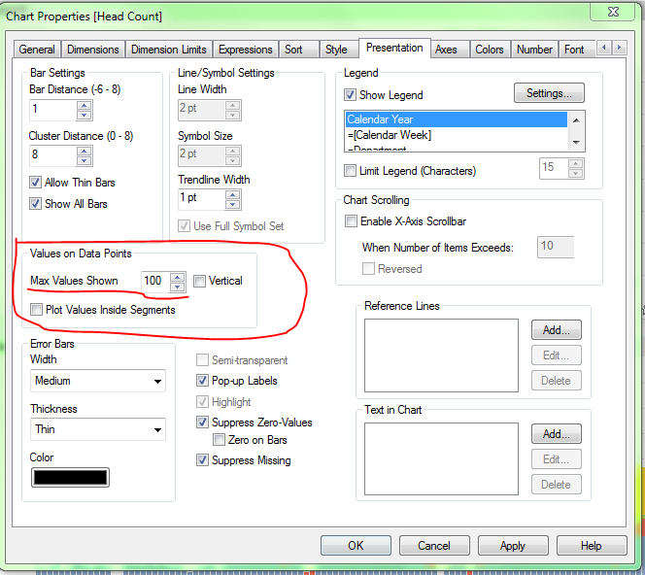The image size is (645, 575).
Task: Increase Max Values Shown with up arrow
Action: coord(178,277)
